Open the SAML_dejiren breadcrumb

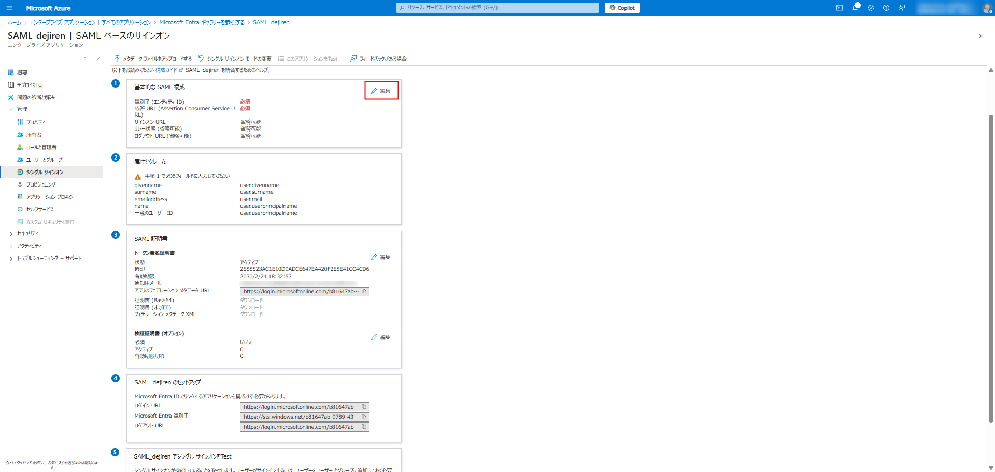click(271, 22)
